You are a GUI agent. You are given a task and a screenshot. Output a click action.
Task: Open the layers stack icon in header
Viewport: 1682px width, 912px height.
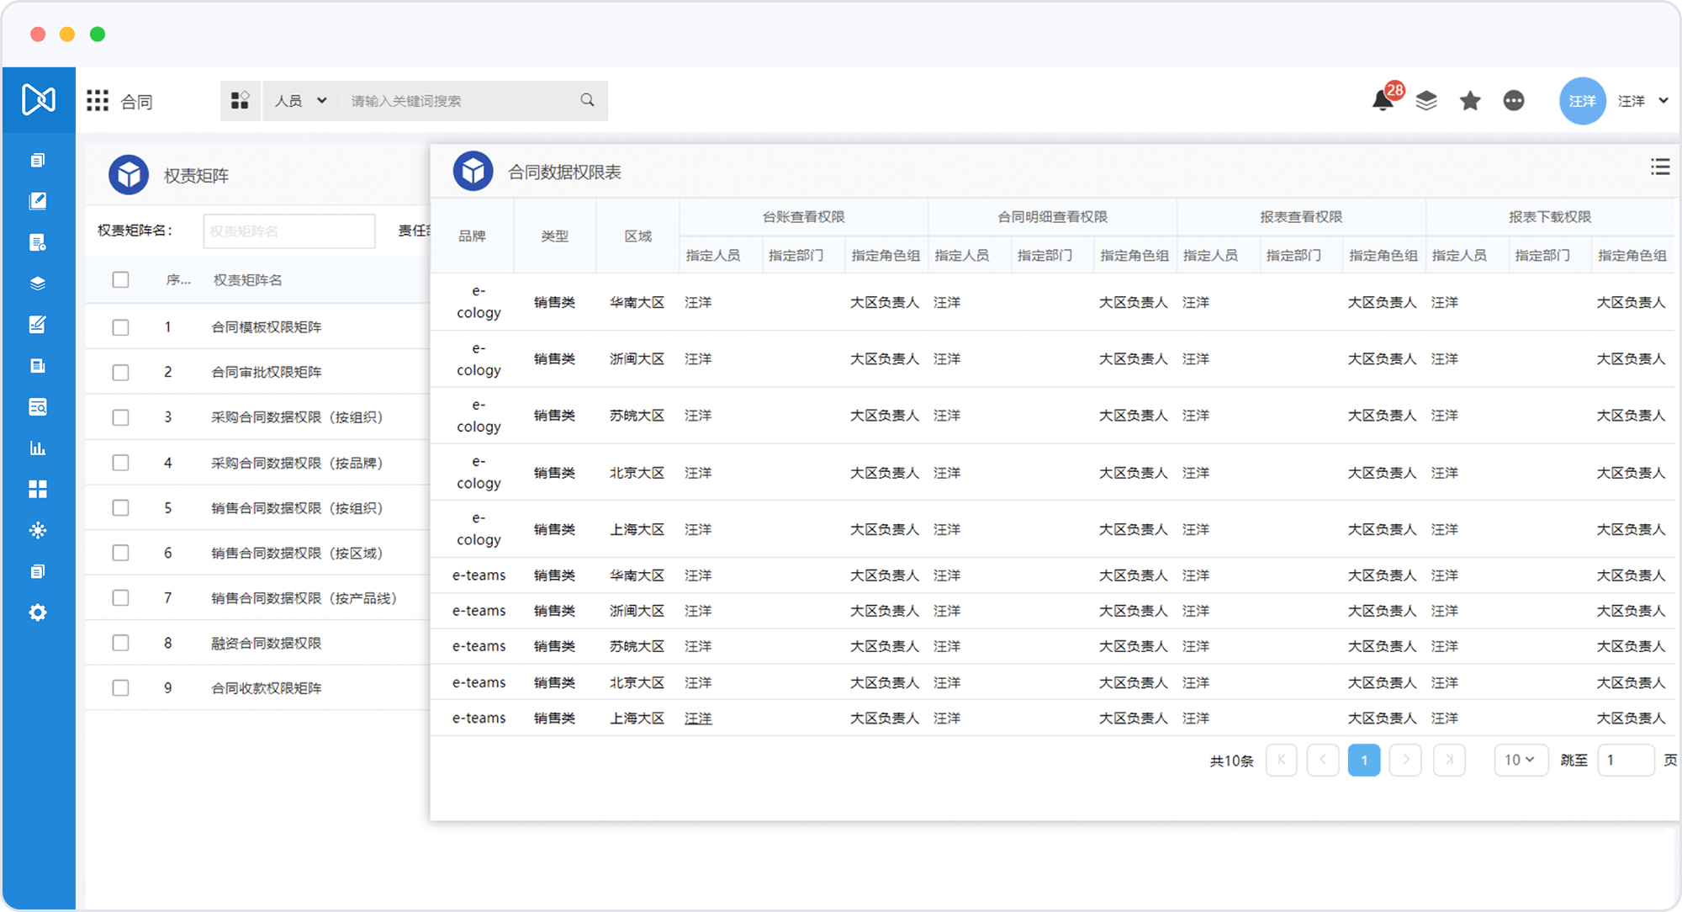[x=1426, y=101]
